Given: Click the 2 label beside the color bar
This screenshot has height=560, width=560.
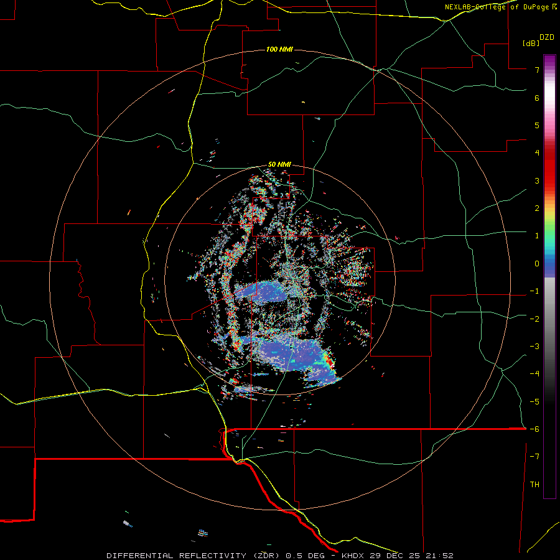Looking at the screenshot, I should coord(537,208).
